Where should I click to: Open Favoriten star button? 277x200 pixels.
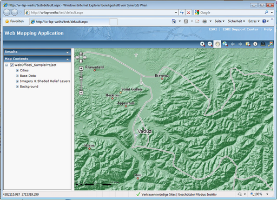(15, 21)
